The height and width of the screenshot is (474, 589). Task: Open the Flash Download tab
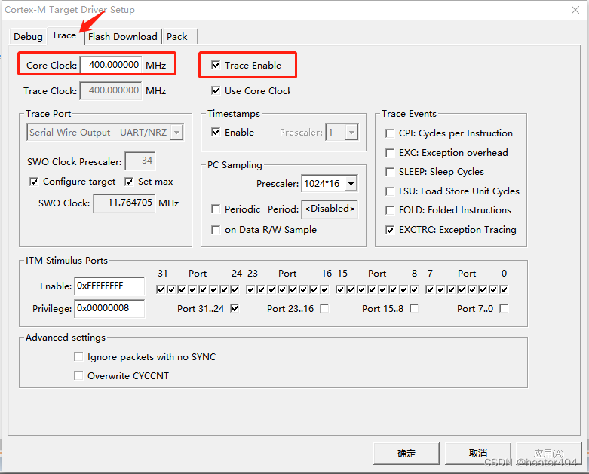click(123, 37)
